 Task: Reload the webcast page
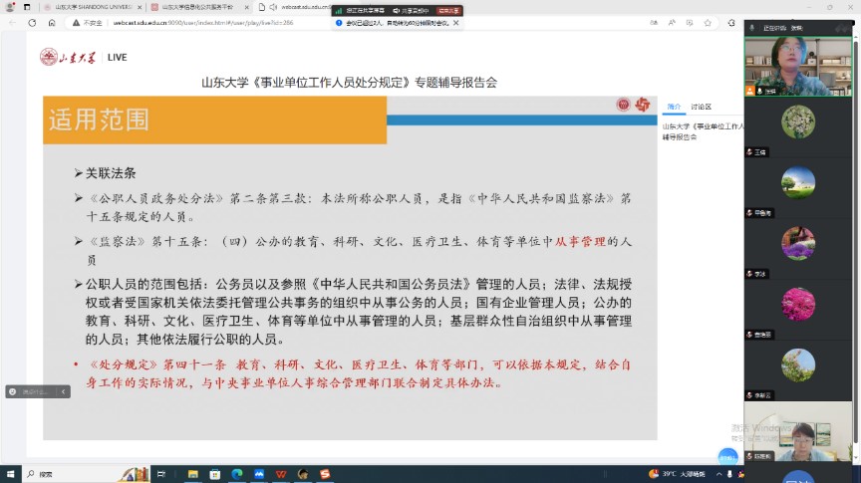click(50, 23)
